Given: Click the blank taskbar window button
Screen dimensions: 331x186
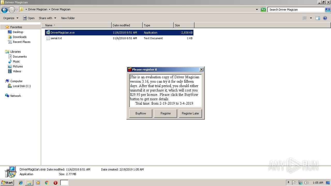Looking at the screenshot, I should click(64, 183).
